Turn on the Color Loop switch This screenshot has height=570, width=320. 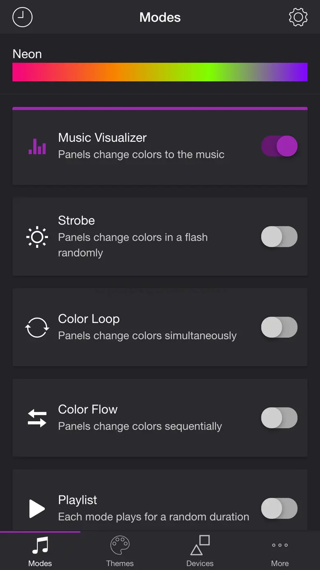pos(279,328)
